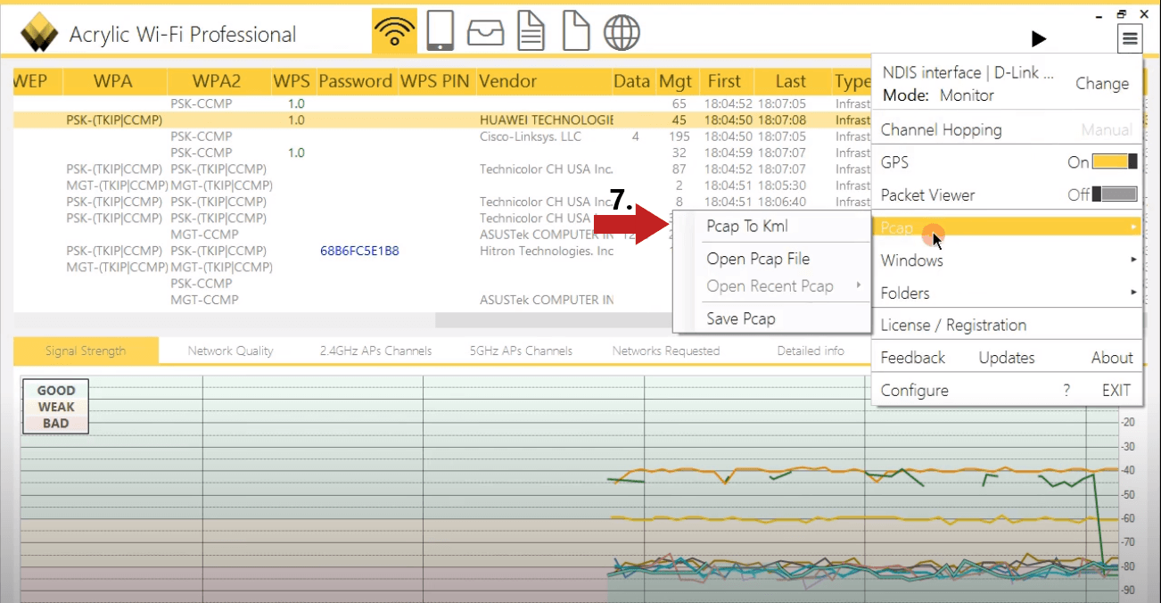
Task: Open the About entry
Action: [x=1112, y=358]
